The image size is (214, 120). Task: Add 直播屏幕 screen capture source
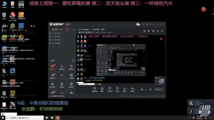(95, 90)
